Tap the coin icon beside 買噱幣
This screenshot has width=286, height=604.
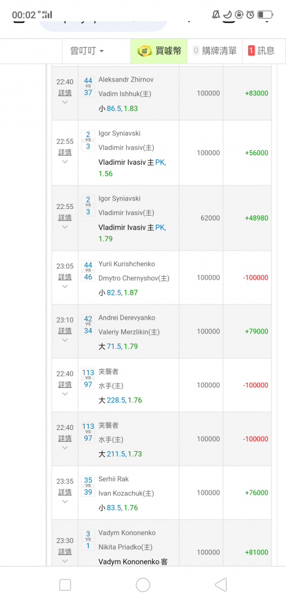click(x=145, y=51)
